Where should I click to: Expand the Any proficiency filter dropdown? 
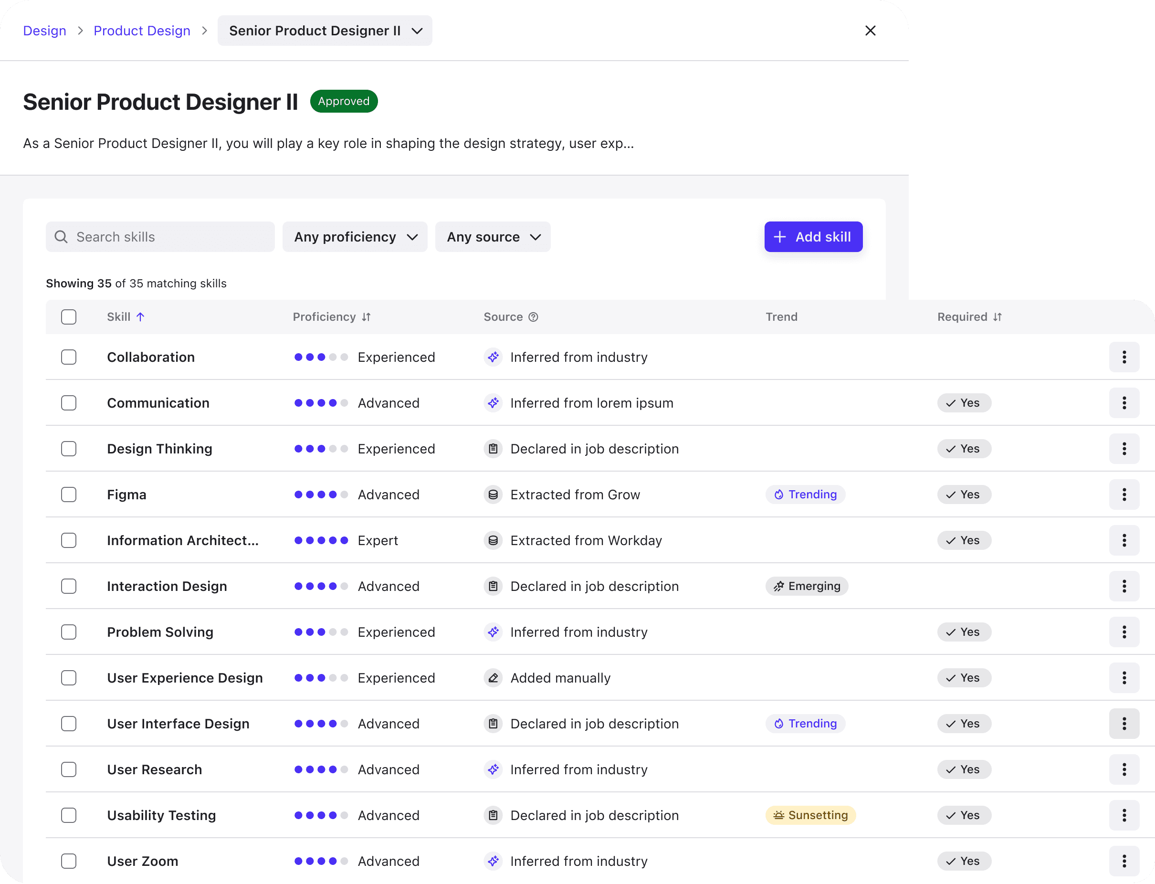[x=355, y=237]
